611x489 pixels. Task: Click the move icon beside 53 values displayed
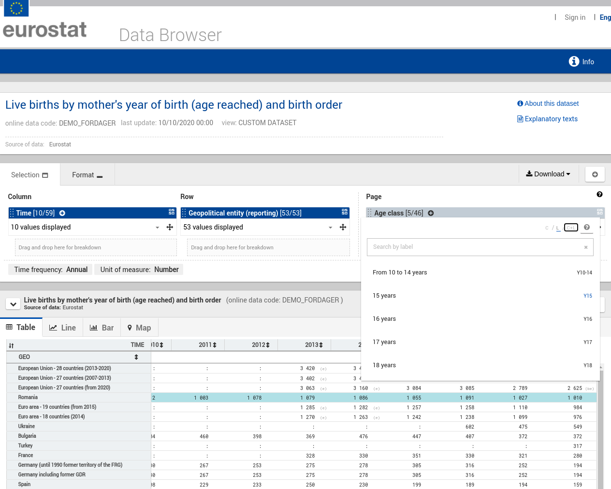tap(343, 227)
